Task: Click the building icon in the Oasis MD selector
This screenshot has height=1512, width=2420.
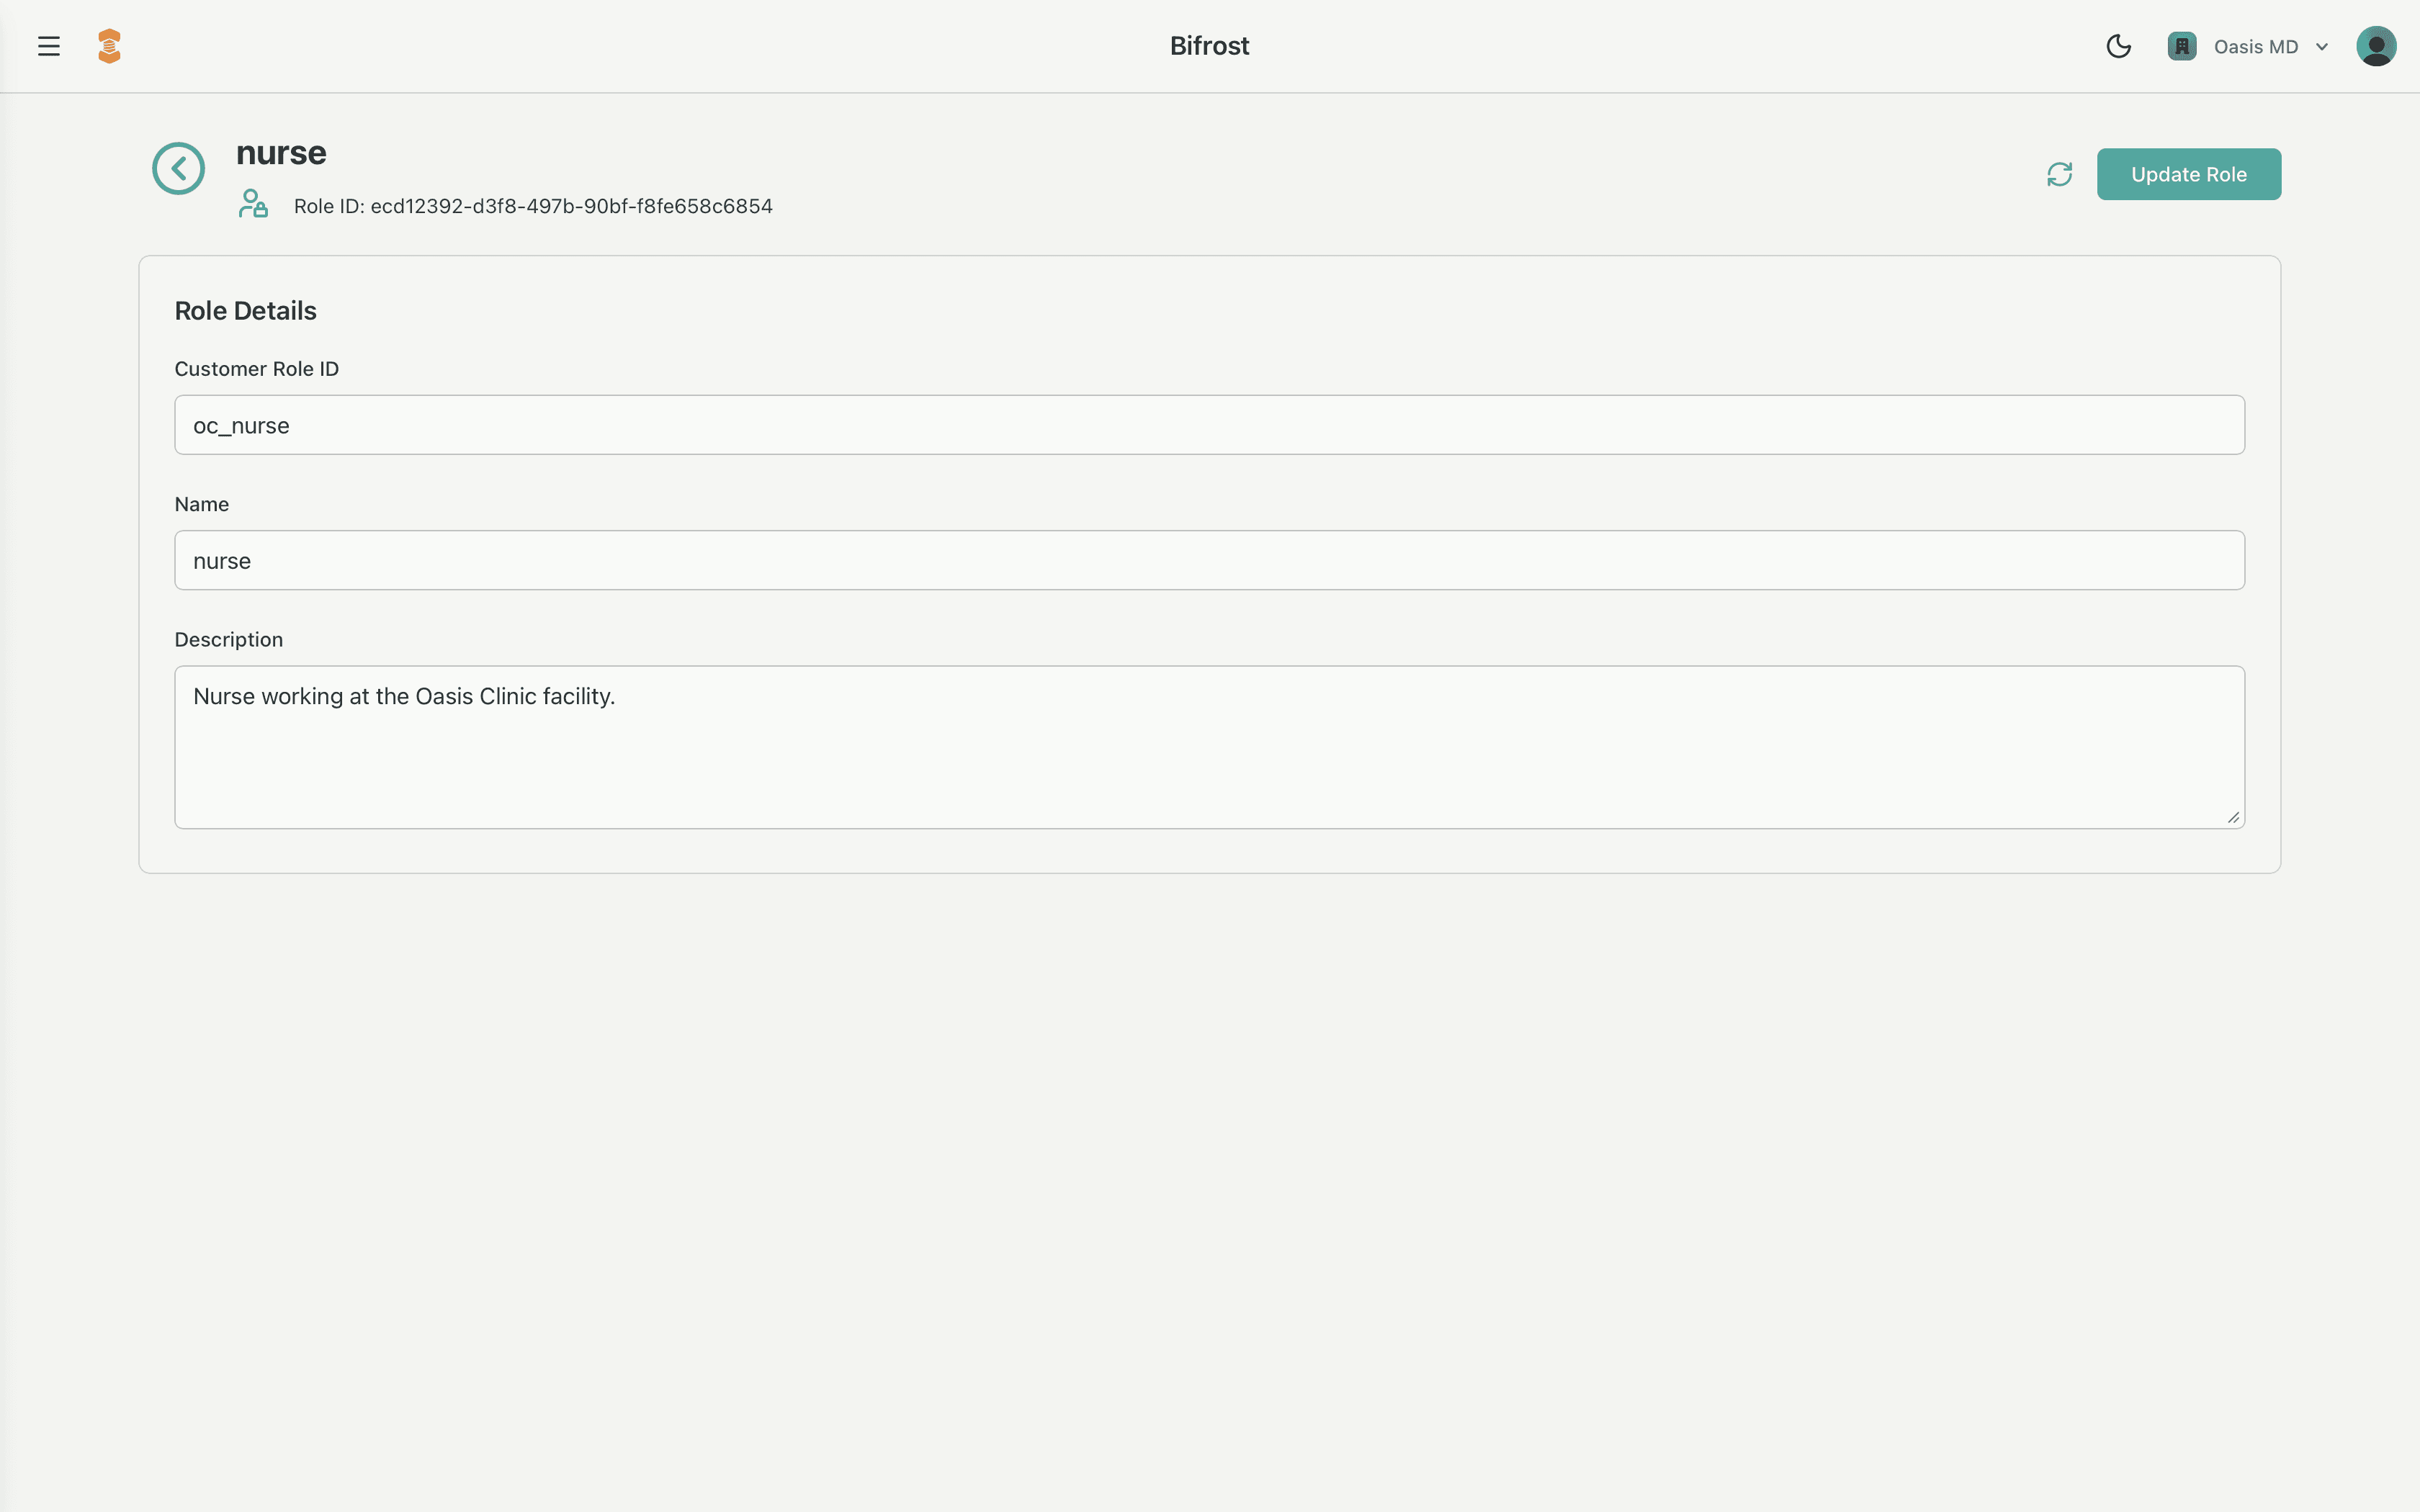Action: 2182,46
